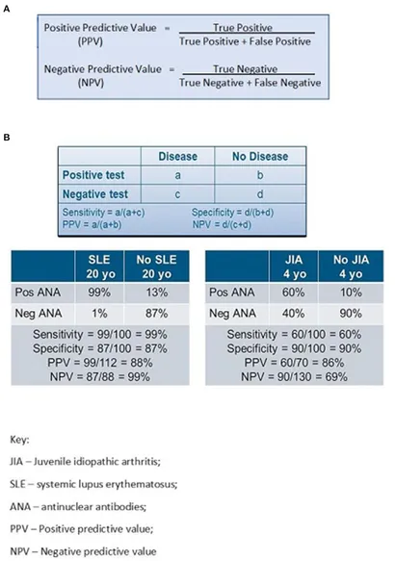Click the No Disease column header

260,156
